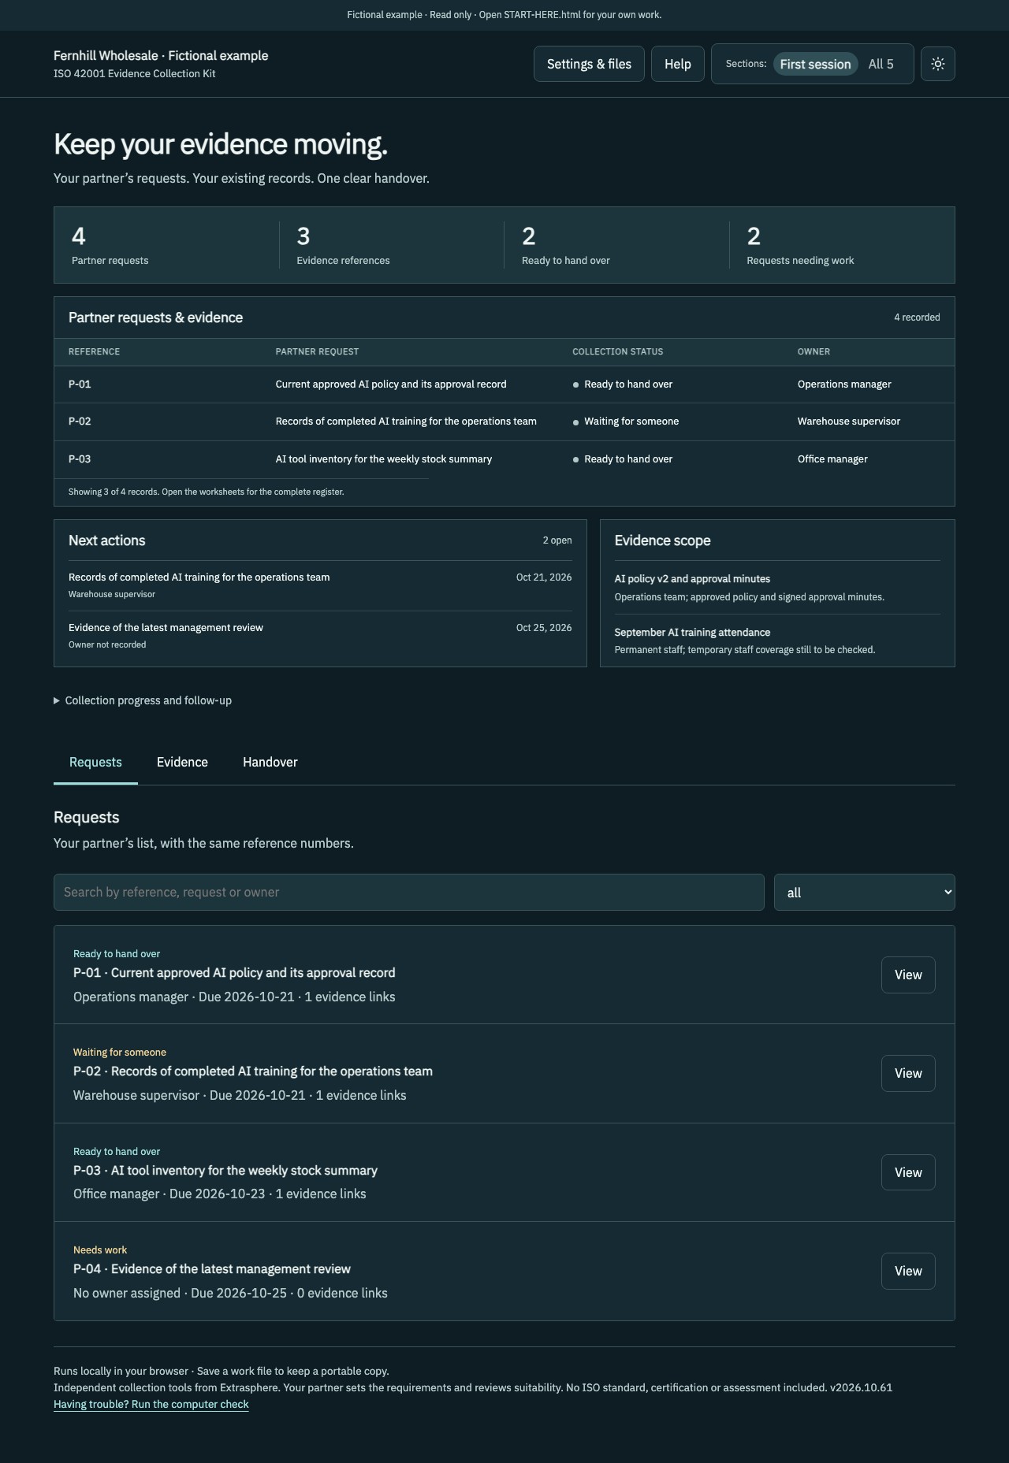Click the REFERENCE column header
This screenshot has height=1463, width=1009.
pos(94,351)
